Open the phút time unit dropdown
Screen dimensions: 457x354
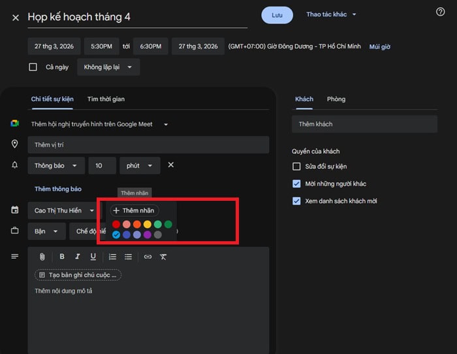[140, 166]
